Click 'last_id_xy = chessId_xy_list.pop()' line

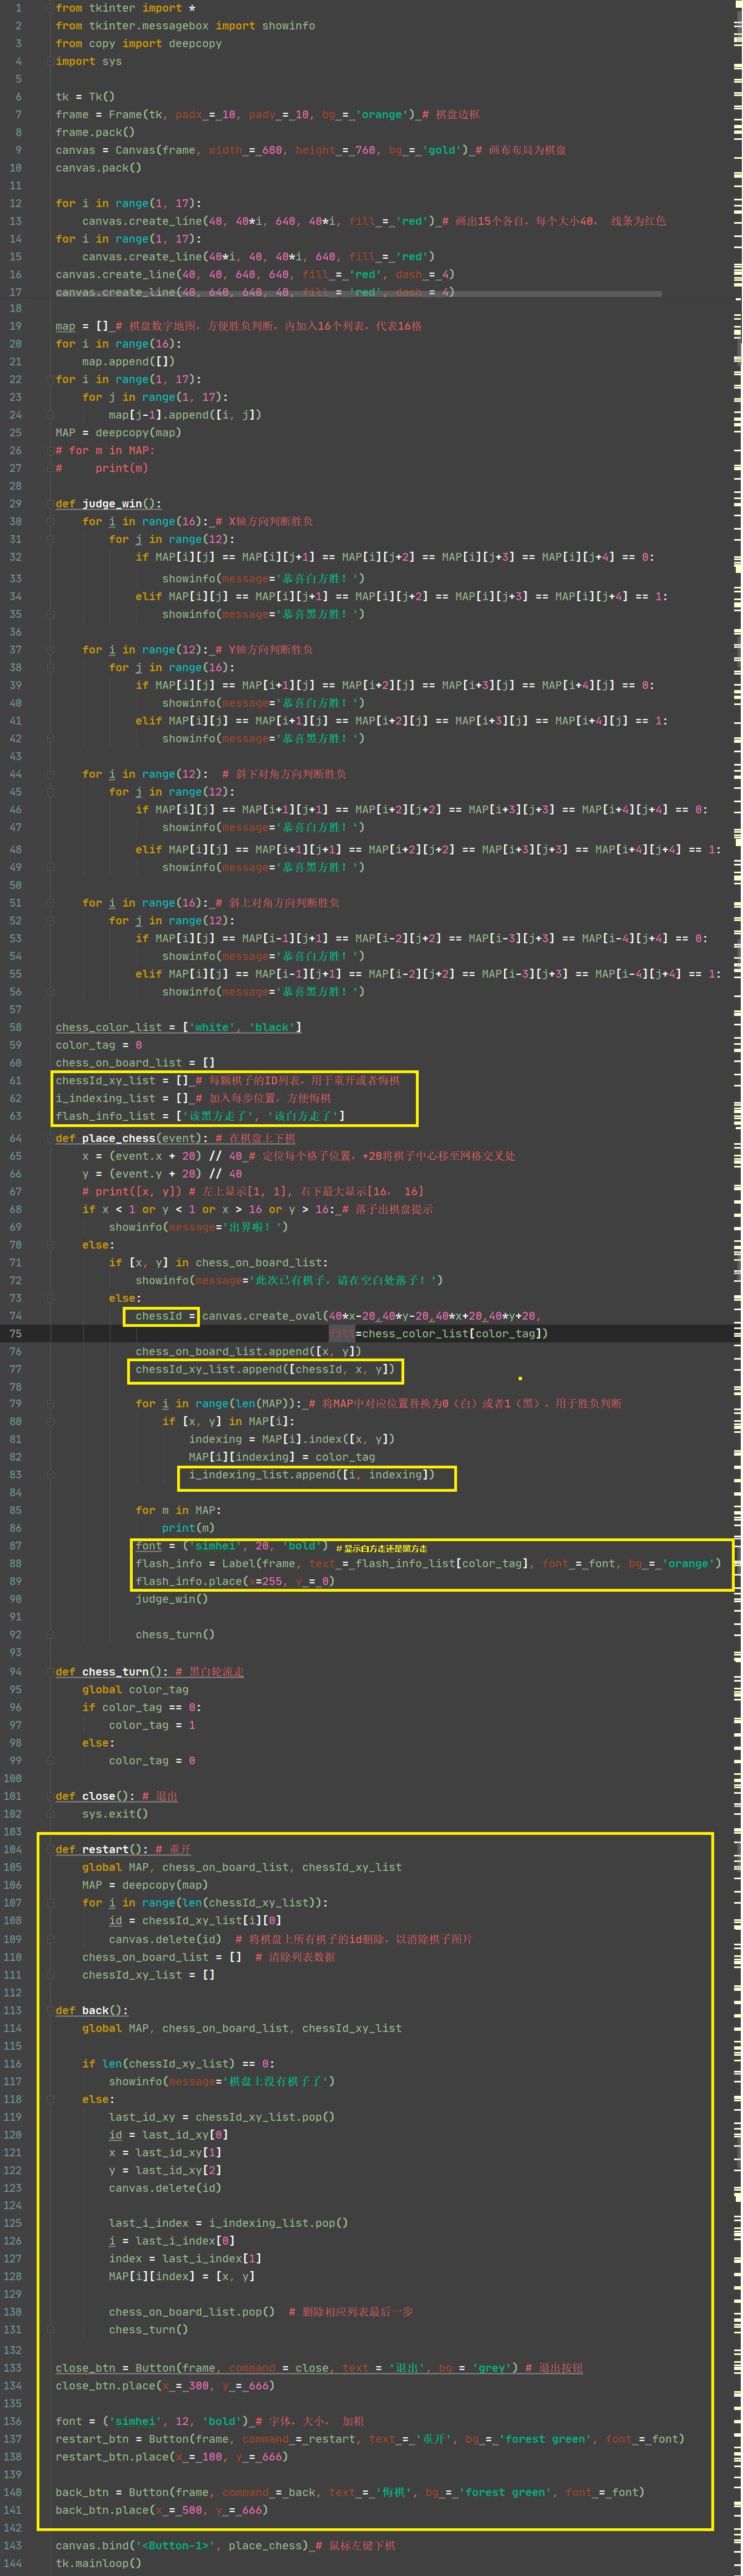pos(222,2117)
